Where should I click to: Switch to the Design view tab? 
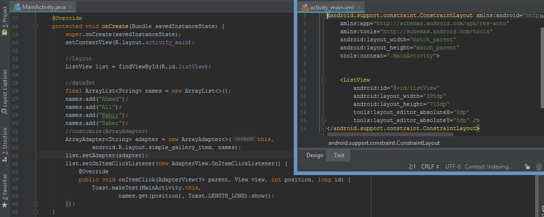point(314,155)
